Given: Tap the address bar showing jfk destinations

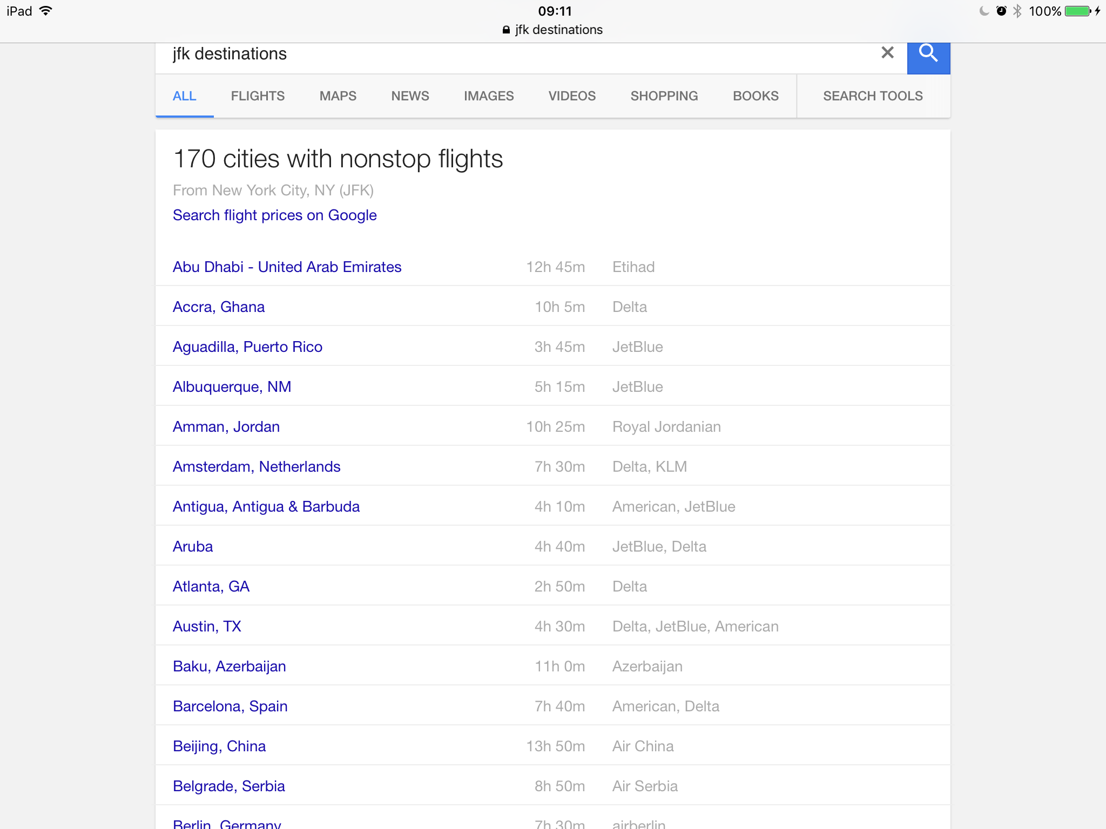Looking at the screenshot, I should pyautogui.click(x=558, y=30).
